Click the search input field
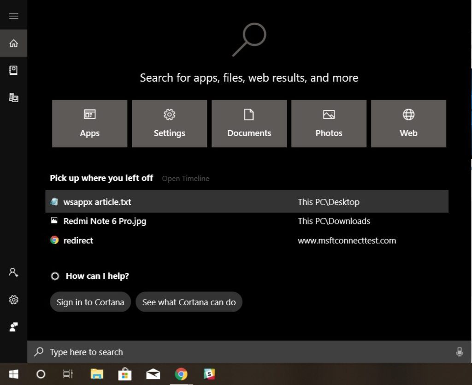Image resolution: width=472 pixels, height=385 pixels. [184, 352]
